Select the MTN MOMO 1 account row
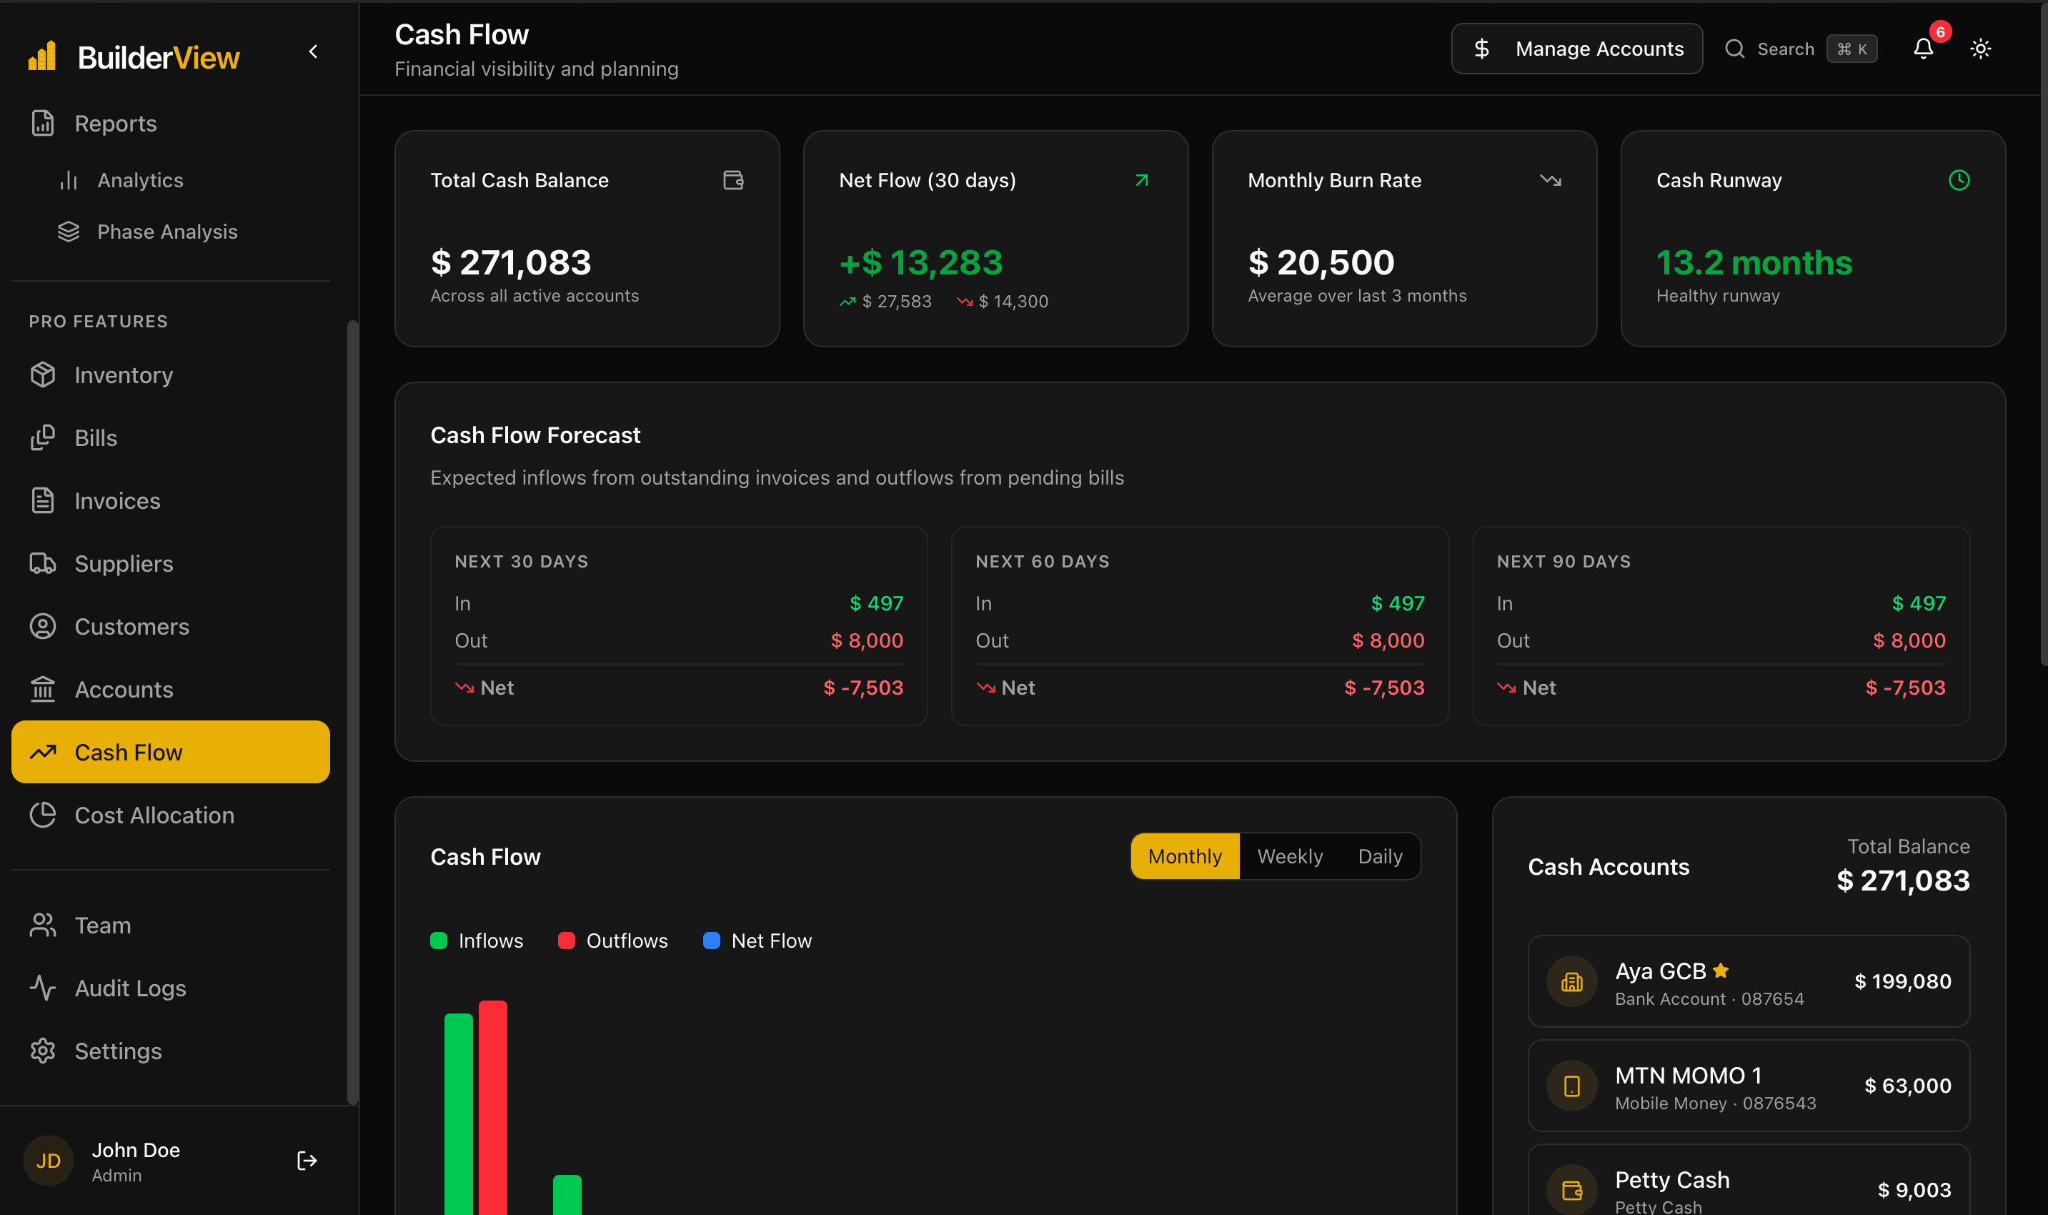 (1749, 1086)
